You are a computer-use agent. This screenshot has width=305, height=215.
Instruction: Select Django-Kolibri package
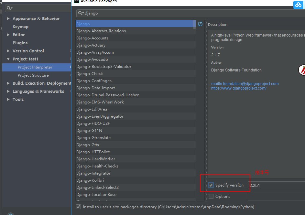pyautogui.click(x=136, y=180)
